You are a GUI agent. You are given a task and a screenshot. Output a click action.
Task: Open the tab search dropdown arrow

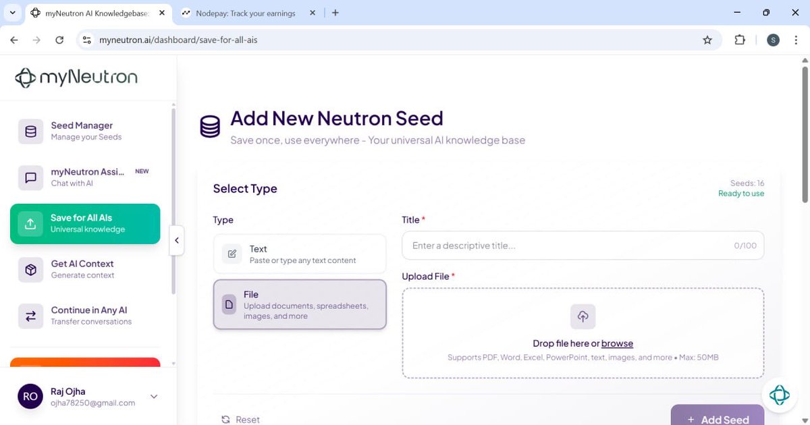[12, 13]
